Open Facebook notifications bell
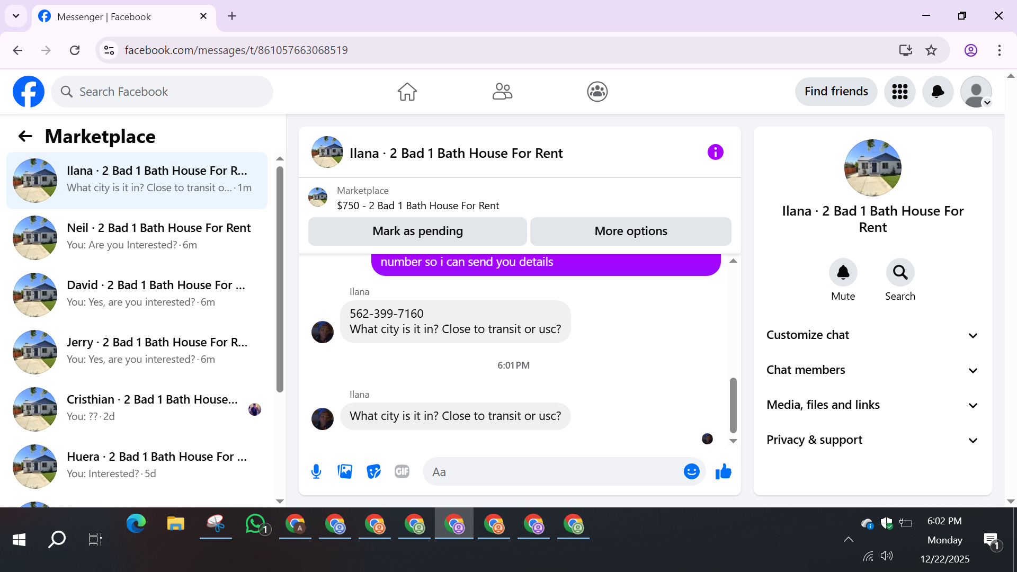Viewport: 1017px width, 572px height. (x=938, y=92)
